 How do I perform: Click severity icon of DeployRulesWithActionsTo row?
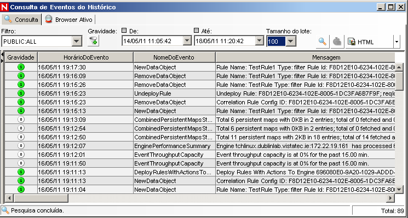21,172
